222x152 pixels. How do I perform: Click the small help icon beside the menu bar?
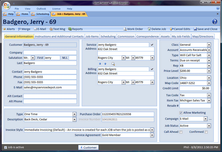tap(218, 8)
